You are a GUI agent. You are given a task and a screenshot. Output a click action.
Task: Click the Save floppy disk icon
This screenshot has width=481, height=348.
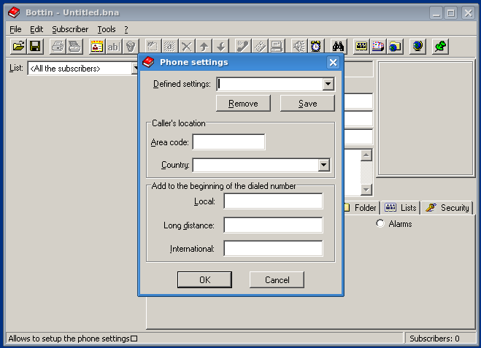(x=35, y=47)
